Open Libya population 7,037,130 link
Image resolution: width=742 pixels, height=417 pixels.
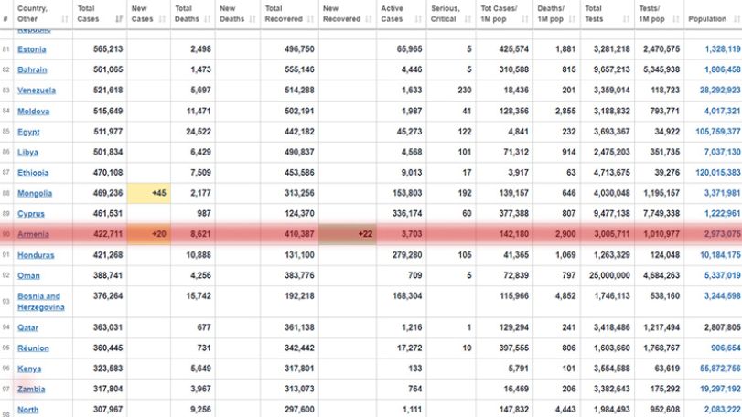pyautogui.click(x=723, y=152)
